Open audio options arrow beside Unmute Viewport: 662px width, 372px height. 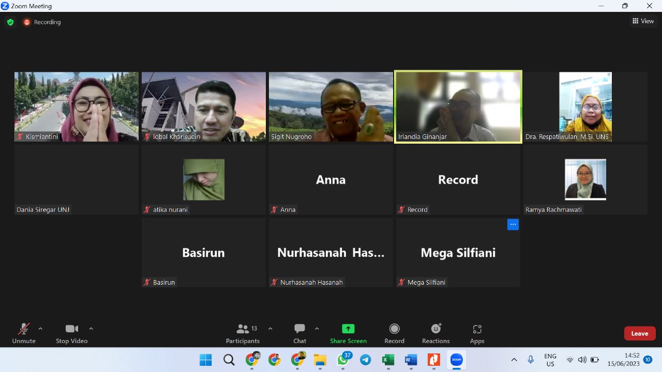click(x=40, y=329)
